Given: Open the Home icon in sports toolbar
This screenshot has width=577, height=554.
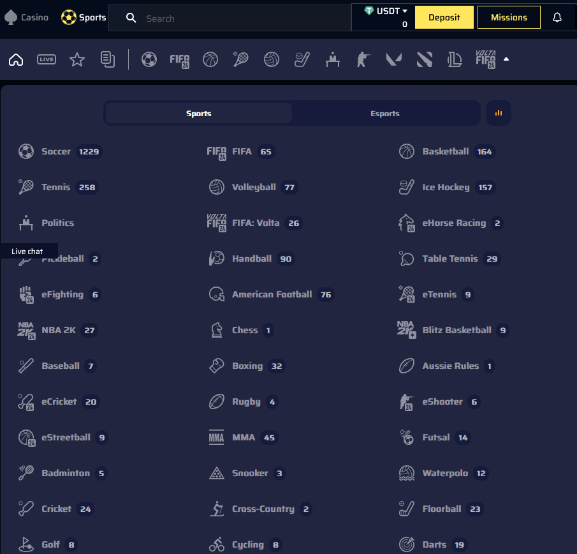Looking at the screenshot, I should point(16,59).
